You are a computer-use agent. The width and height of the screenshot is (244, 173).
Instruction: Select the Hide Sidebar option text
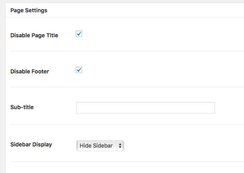click(96, 146)
